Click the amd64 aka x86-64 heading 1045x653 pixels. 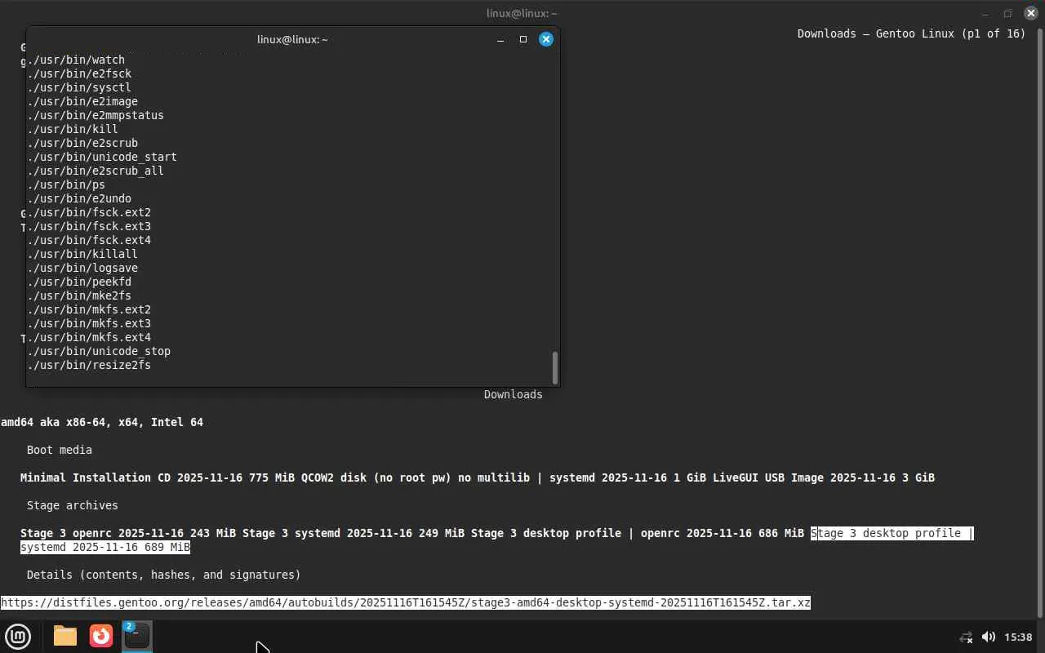(102, 422)
